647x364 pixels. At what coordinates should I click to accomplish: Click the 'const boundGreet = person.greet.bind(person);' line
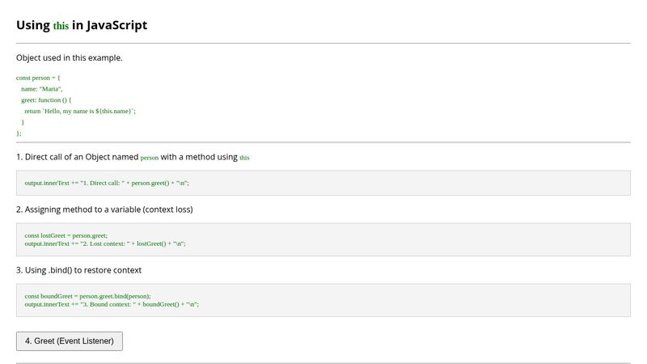coord(87,296)
